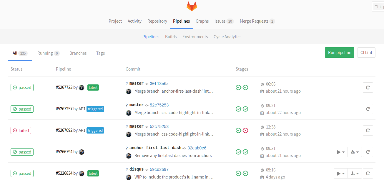Screen dimensions: 384x185
Task: Switch to the Running pipelines tab
Action: point(48,53)
